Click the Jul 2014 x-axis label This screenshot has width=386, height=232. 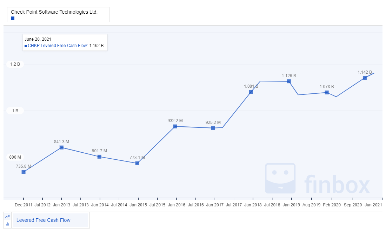click(119, 205)
